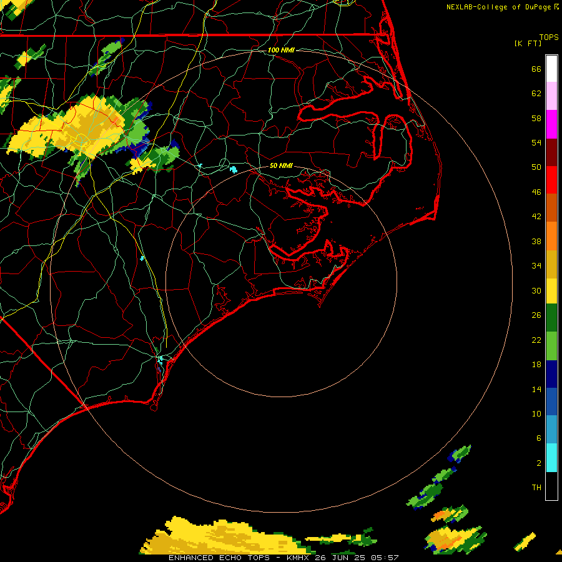Click the gold 38 kft legend swatch

point(551,264)
